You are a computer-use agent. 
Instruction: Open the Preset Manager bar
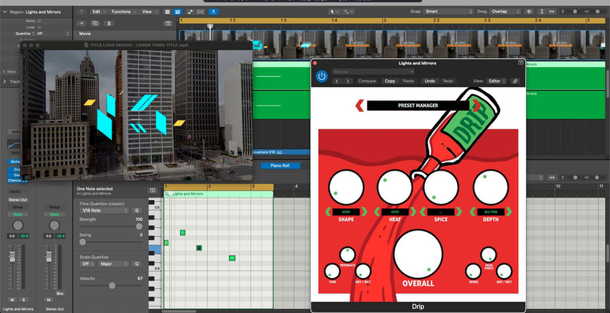pyautogui.click(x=418, y=105)
